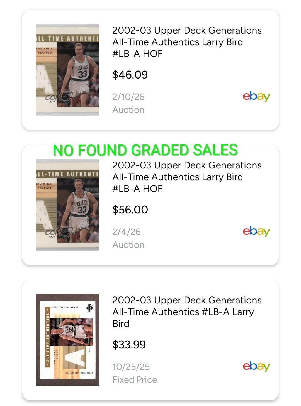Viewport: 301px width, 406px height.
Task: Open the horizontal card thumbnail priced $33.99
Action: [x=67, y=340]
